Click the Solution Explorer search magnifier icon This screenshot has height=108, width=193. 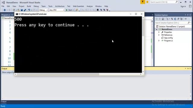[x=189, y=23]
